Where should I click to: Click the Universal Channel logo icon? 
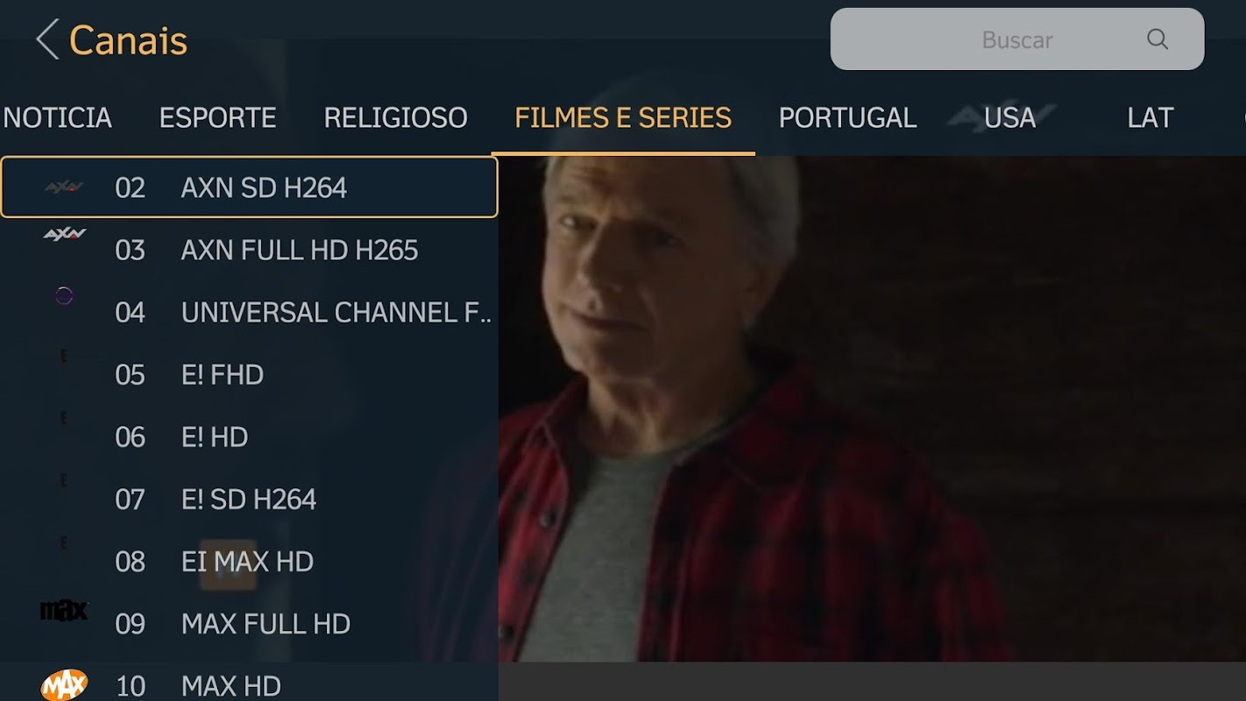[64, 296]
